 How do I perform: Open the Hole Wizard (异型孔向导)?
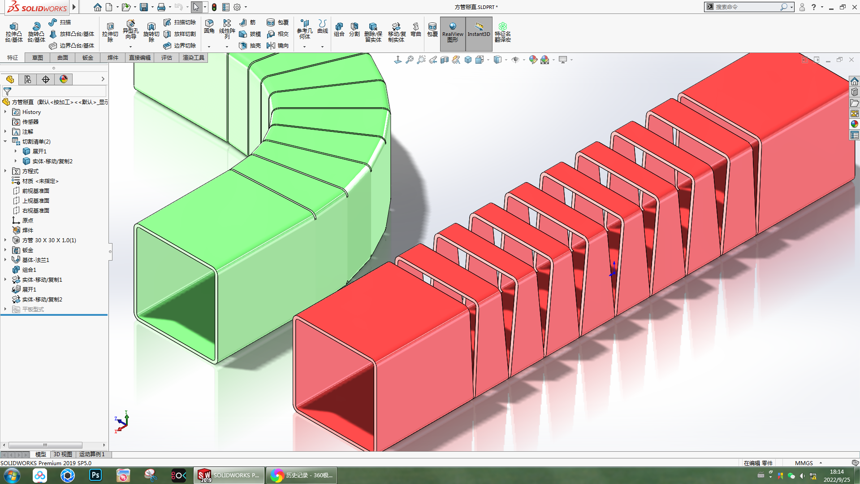(130, 30)
